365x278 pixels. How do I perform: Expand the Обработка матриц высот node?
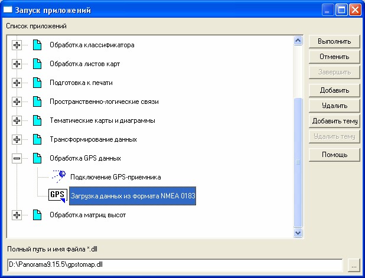[17, 215]
